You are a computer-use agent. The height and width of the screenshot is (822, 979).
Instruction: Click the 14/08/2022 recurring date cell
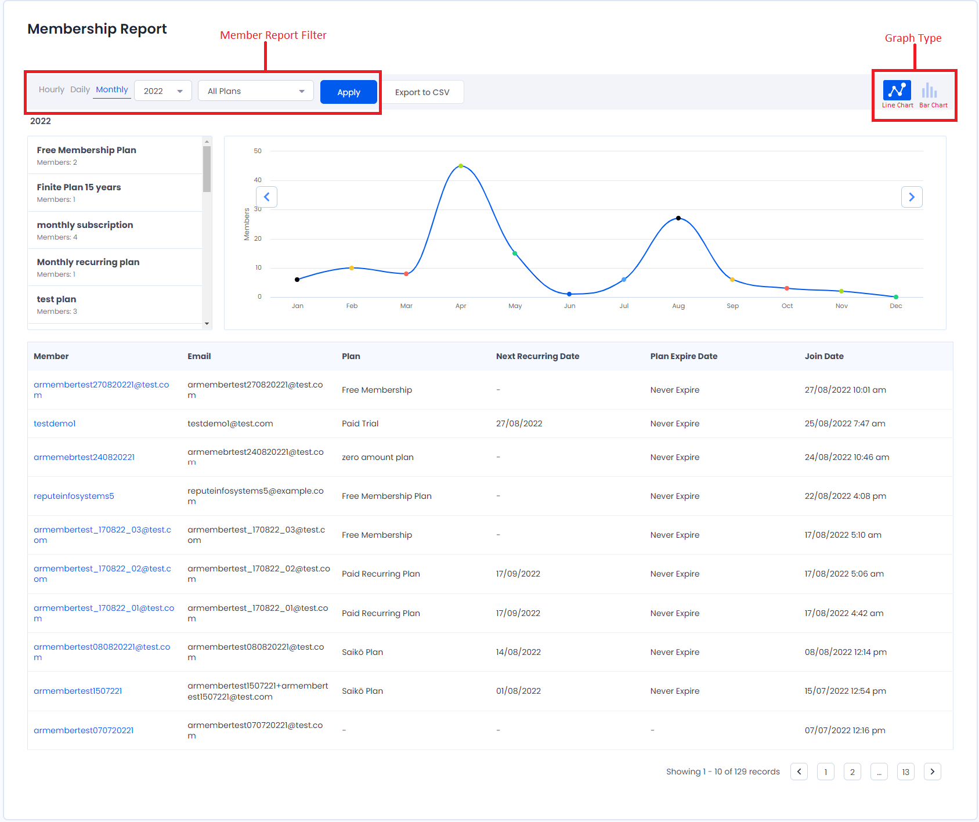[518, 652]
